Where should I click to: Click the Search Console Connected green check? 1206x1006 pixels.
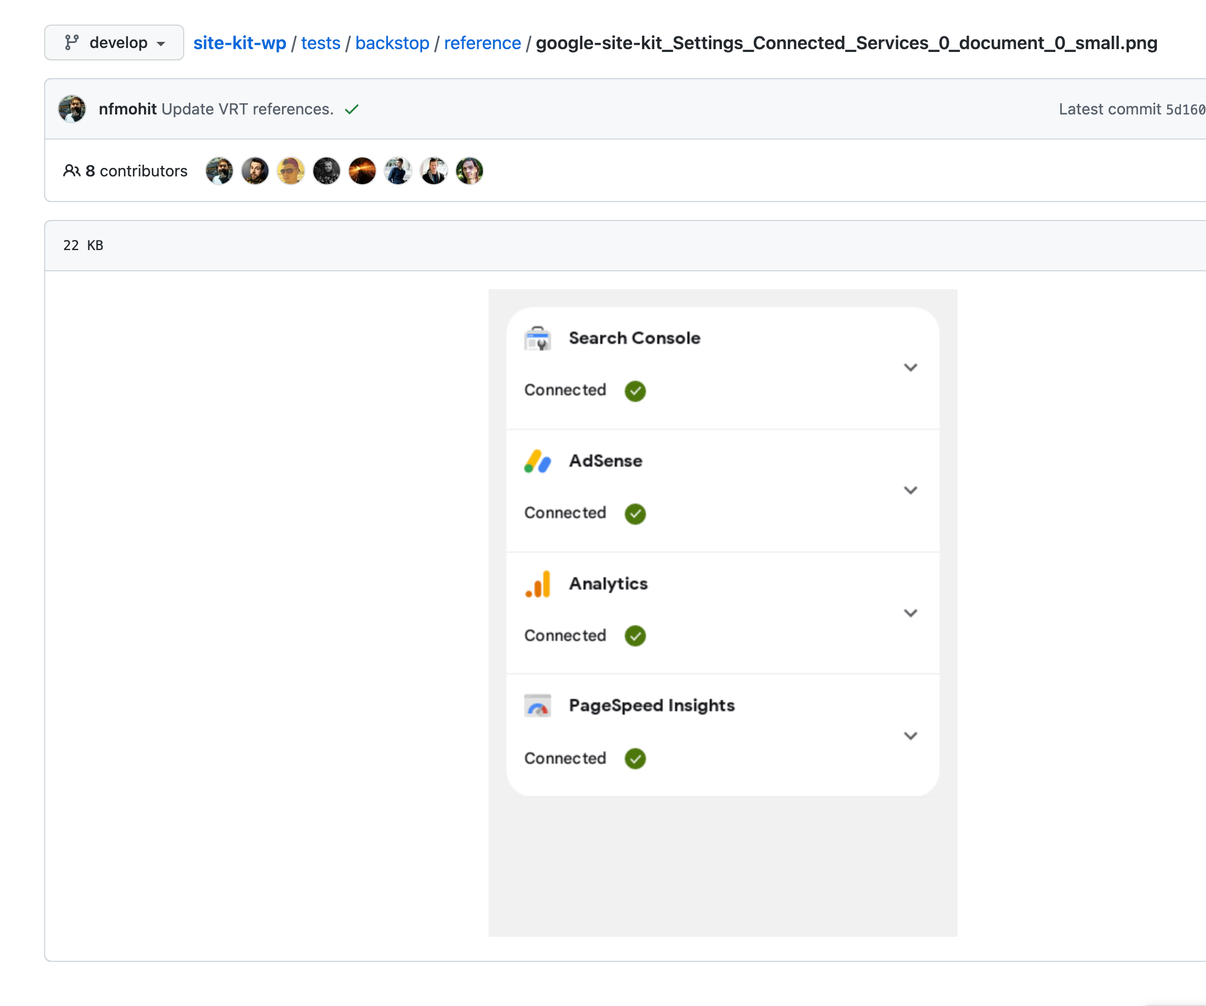(635, 391)
